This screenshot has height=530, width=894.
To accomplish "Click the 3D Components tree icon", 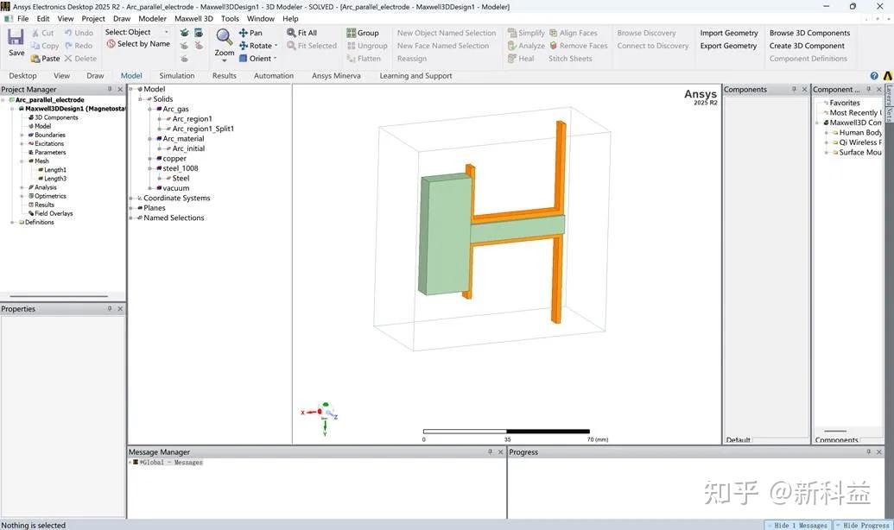I will [31, 117].
